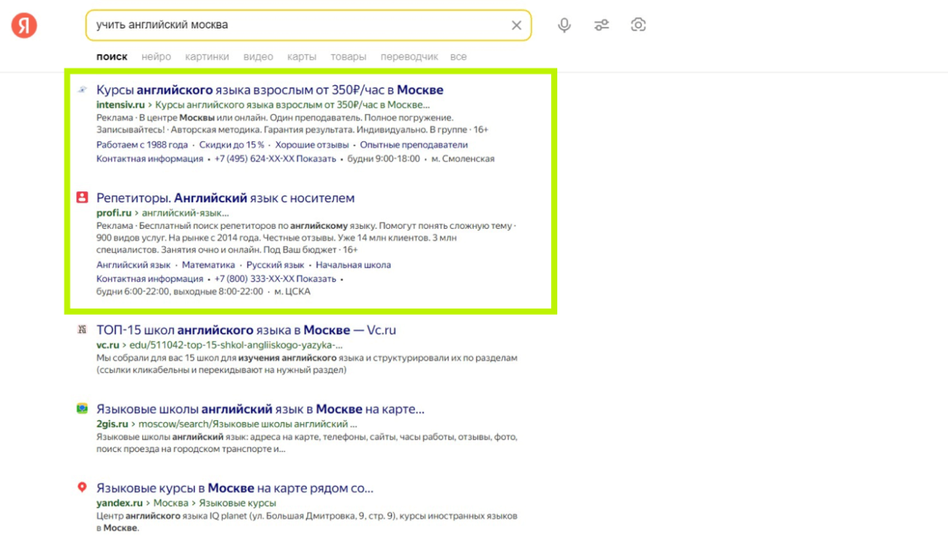Image resolution: width=948 pixels, height=536 pixels.
Task: Click the yandex.ru map pin favicon
Action: (82, 488)
